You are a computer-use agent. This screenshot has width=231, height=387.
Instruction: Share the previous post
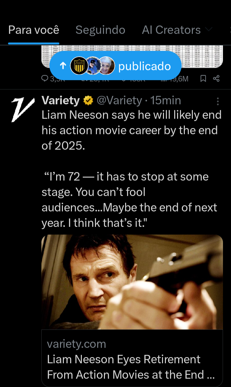[216, 78]
